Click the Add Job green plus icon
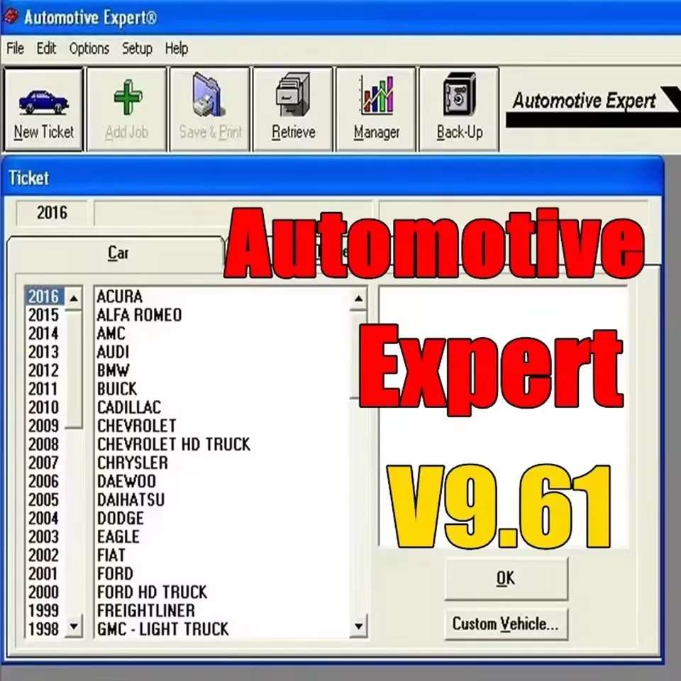Screen dimensions: 681x681 coord(128,97)
